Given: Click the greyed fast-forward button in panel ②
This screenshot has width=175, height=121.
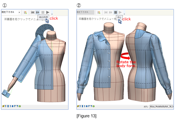Looking at the screenshot, I should click(110, 12).
